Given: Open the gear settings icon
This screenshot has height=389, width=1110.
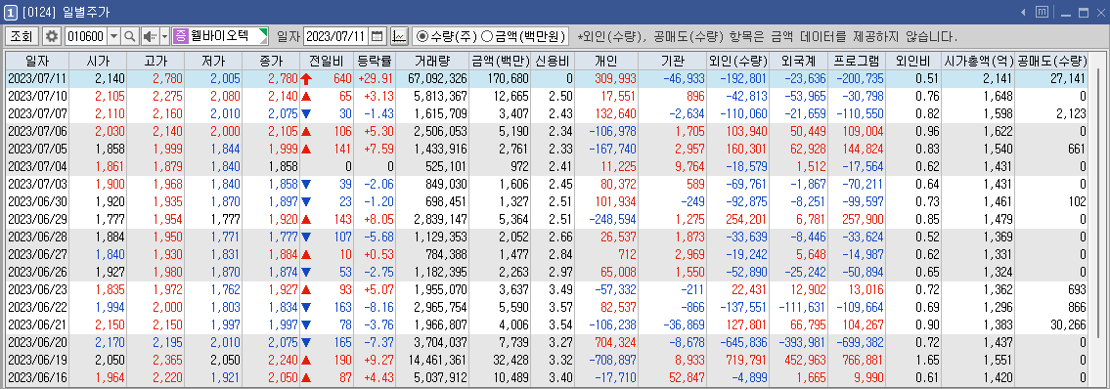Looking at the screenshot, I should pyautogui.click(x=52, y=36).
